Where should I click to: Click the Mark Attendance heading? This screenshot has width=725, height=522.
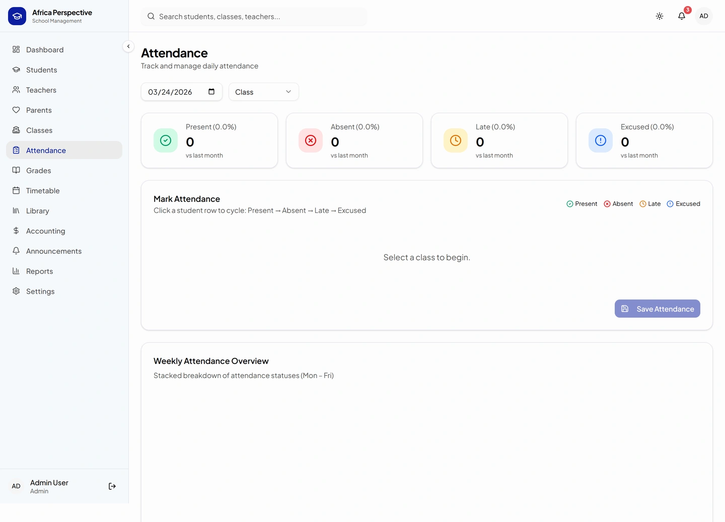point(187,199)
